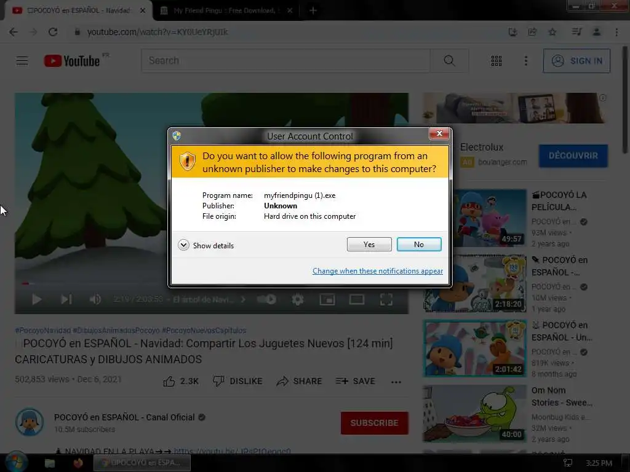Click Yes in User Account Control dialog

[369, 245]
